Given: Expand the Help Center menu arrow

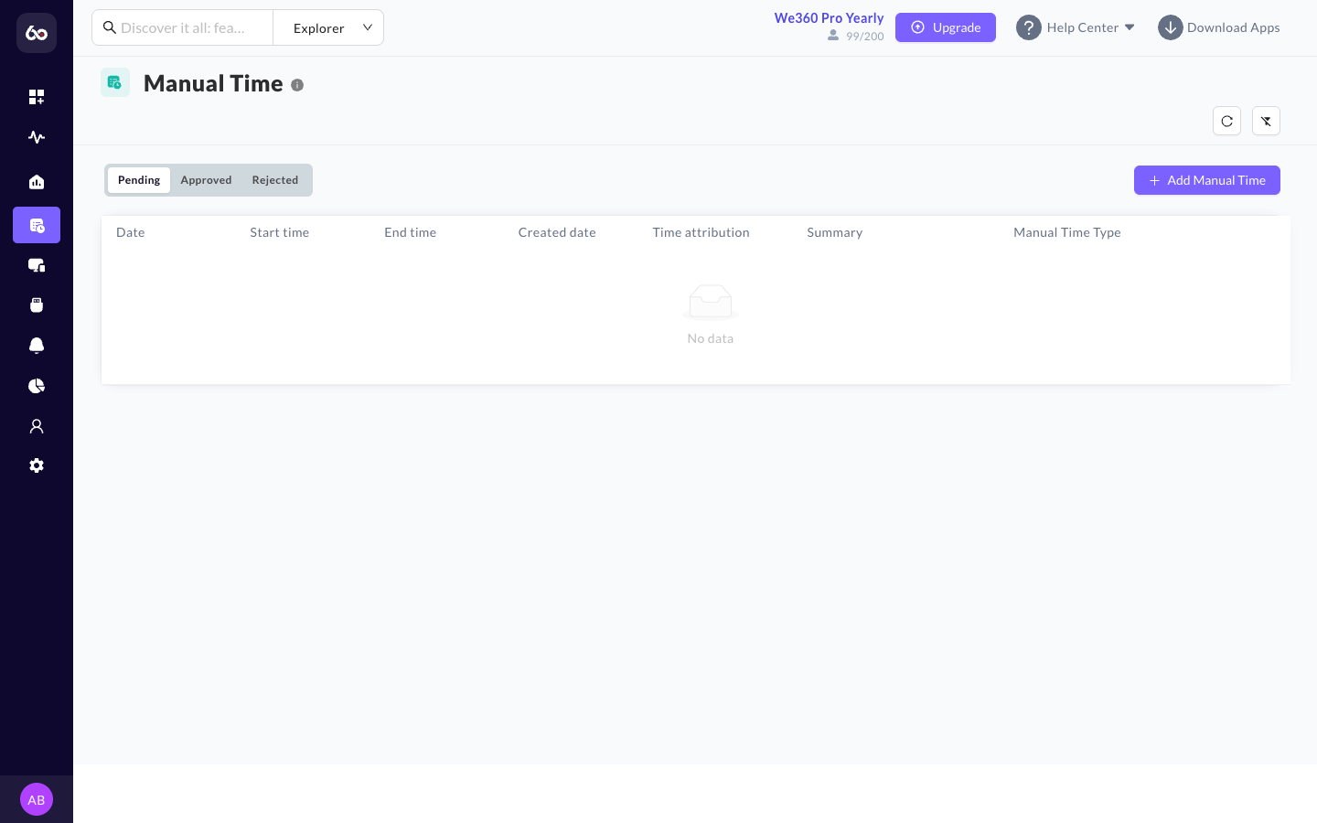Looking at the screenshot, I should click(1130, 27).
